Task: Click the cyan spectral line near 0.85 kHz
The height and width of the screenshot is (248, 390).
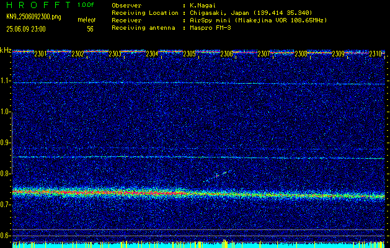Action: pyautogui.click(x=198, y=157)
